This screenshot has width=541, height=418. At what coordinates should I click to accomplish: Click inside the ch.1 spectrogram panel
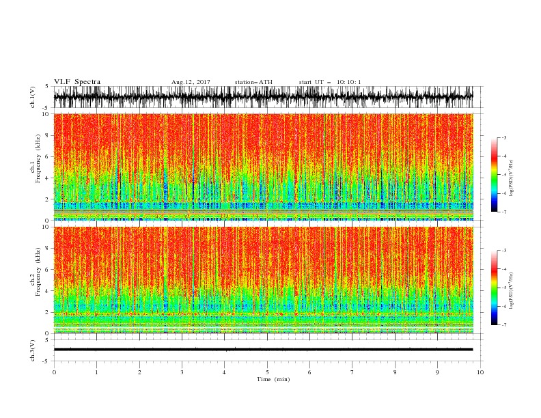point(263,167)
